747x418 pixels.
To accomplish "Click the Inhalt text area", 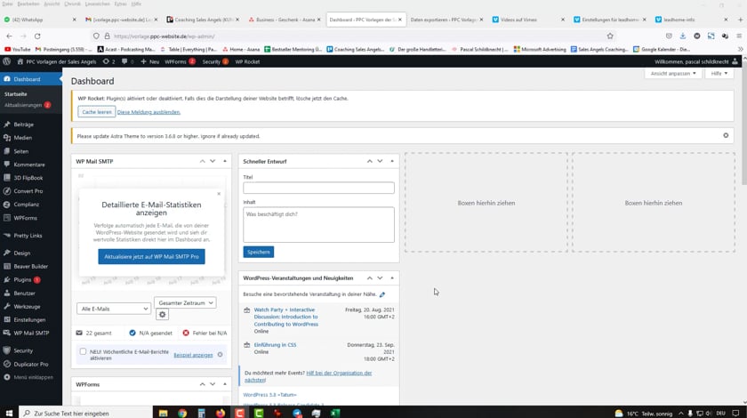I will click(x=318, y=224).
